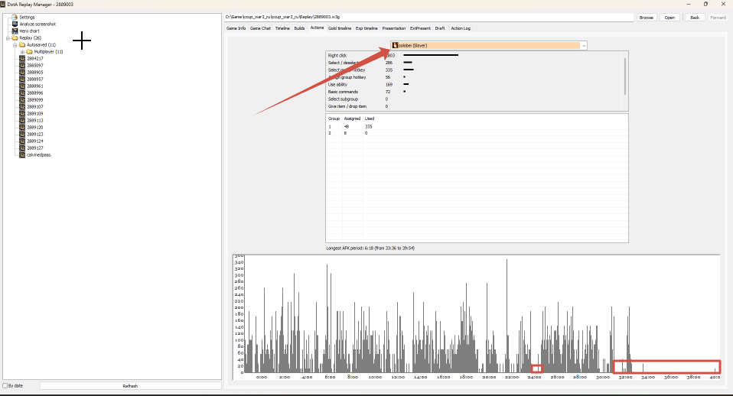Collapse the Autosaved (11) tree node
This screenshot has width=733, height=396.
(x=15, y=45)
